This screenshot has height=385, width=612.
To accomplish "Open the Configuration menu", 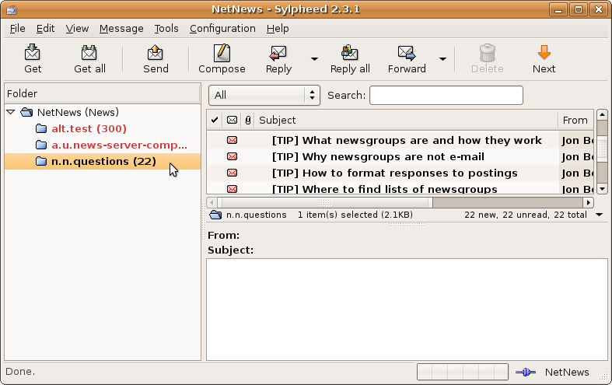I will (x=222, y=29).
